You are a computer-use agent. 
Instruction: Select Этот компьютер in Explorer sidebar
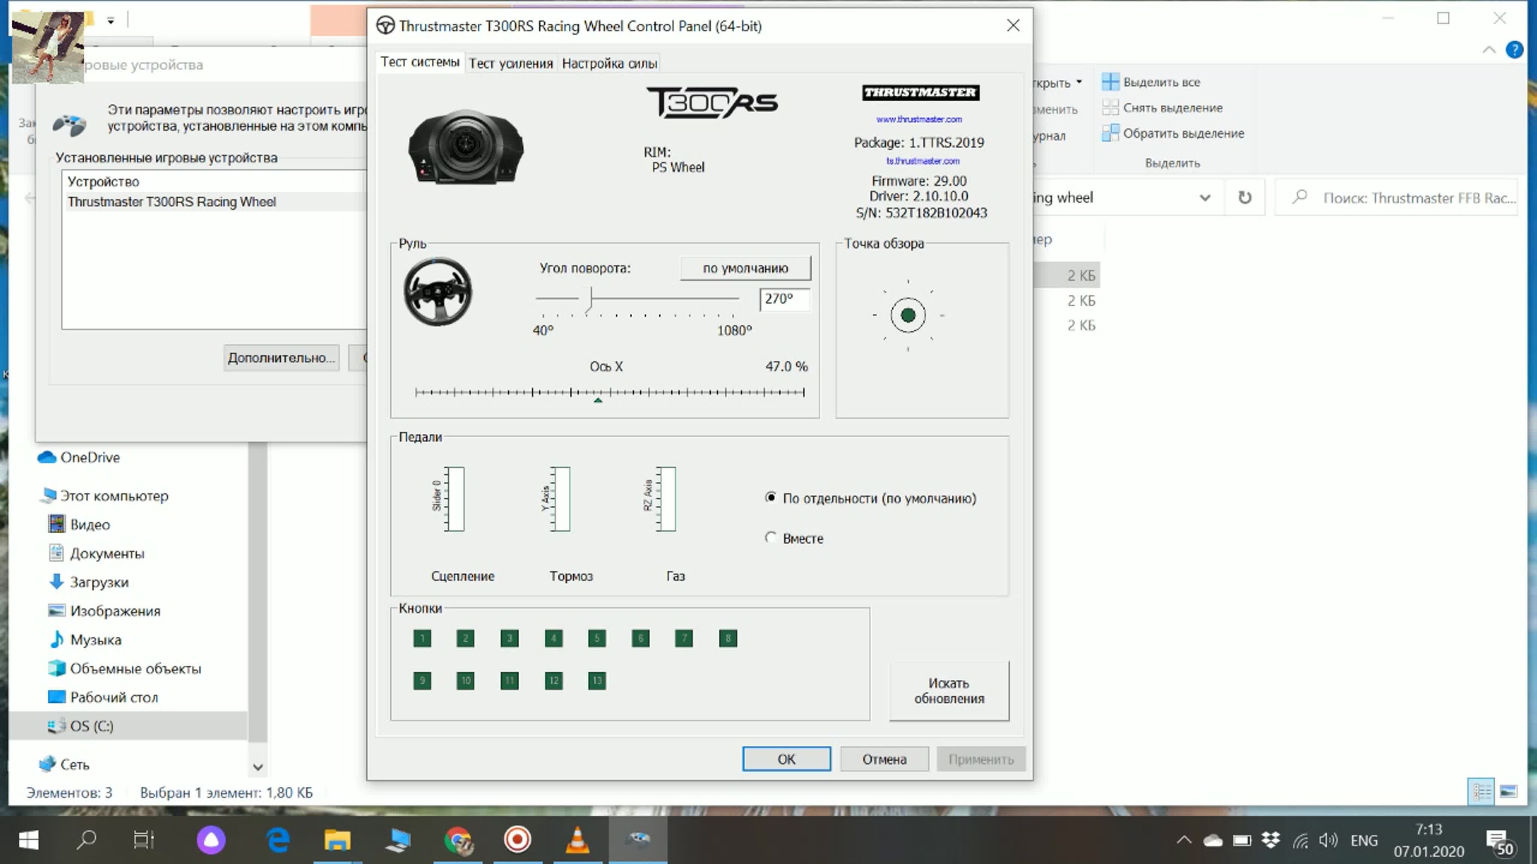pyautogui.click(x=105, y=495)
